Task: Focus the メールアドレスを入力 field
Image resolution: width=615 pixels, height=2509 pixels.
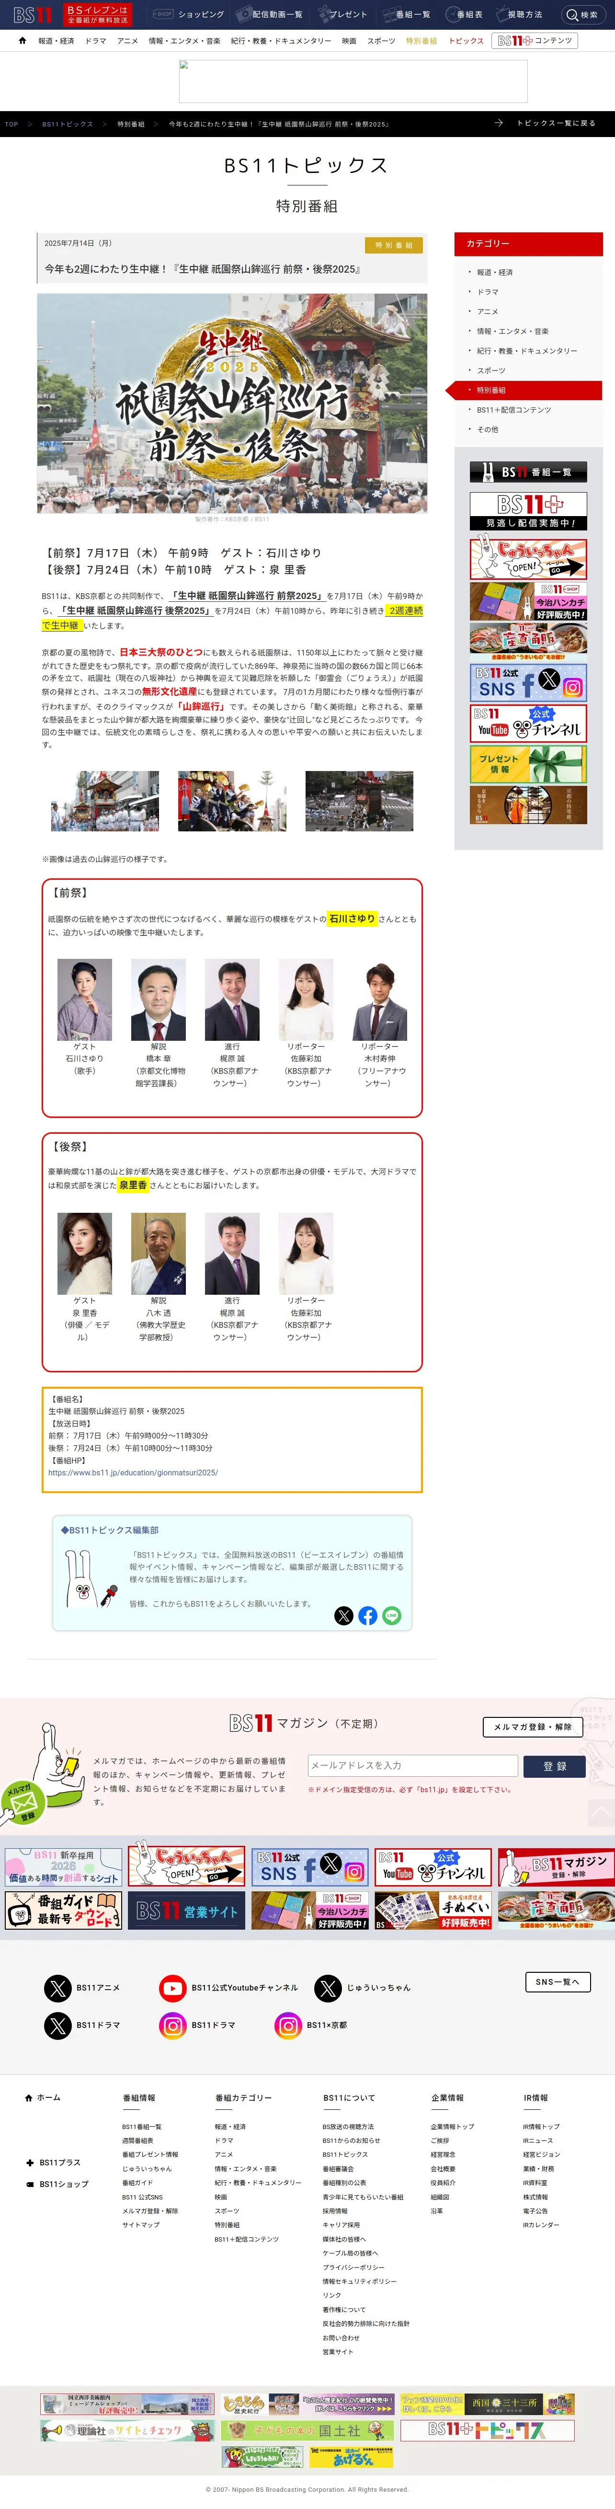Action: (x=412, y=1766)
